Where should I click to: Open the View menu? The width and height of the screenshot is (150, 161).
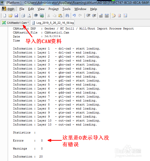tap(41, 9)
